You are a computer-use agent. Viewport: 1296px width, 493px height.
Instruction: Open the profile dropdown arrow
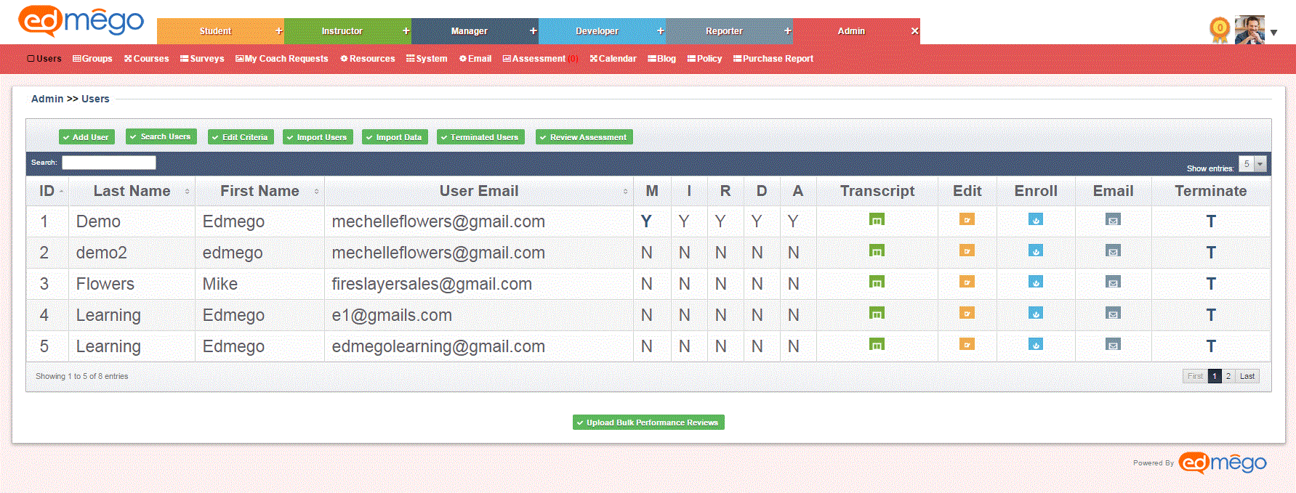point(1273,33)
